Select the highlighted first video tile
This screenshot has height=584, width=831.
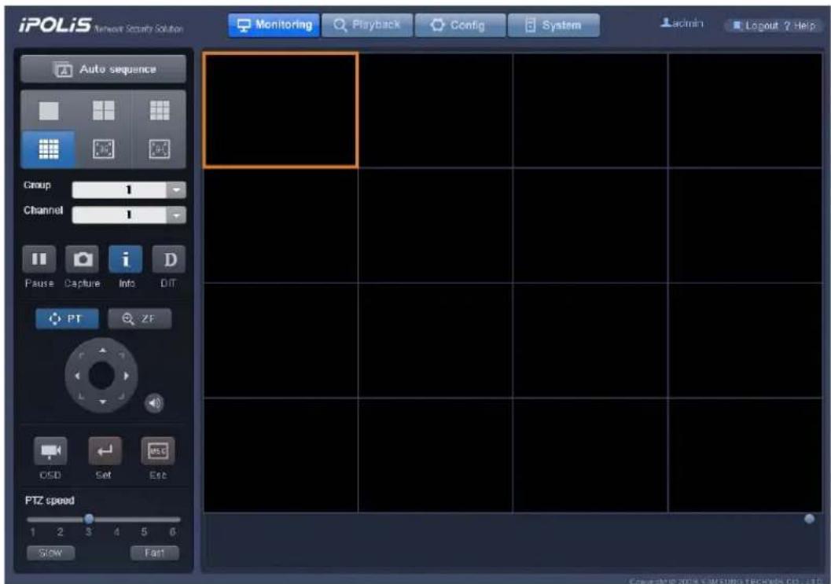point(281,110)
